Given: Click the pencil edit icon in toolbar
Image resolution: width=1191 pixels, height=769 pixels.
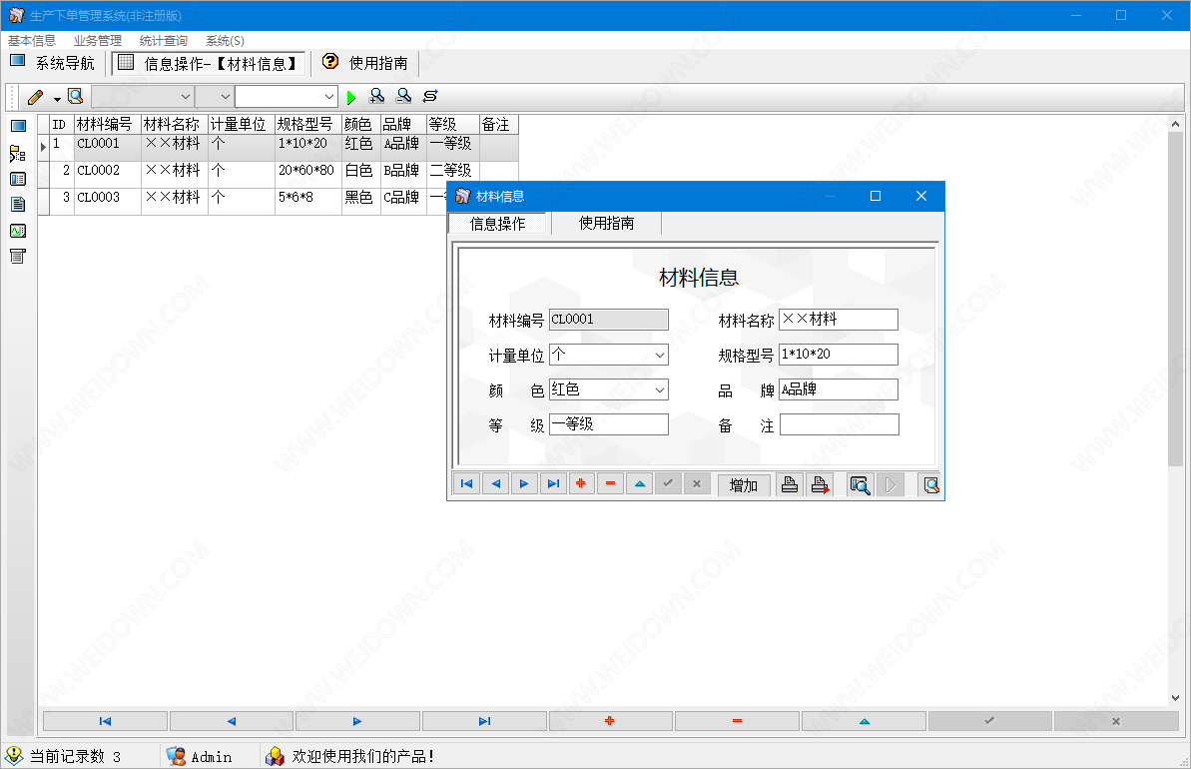Looking at the screenshot, I should point(35,97).
